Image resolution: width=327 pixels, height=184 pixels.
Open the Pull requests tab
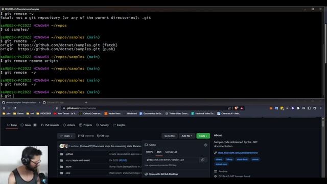tap(50, 125)
